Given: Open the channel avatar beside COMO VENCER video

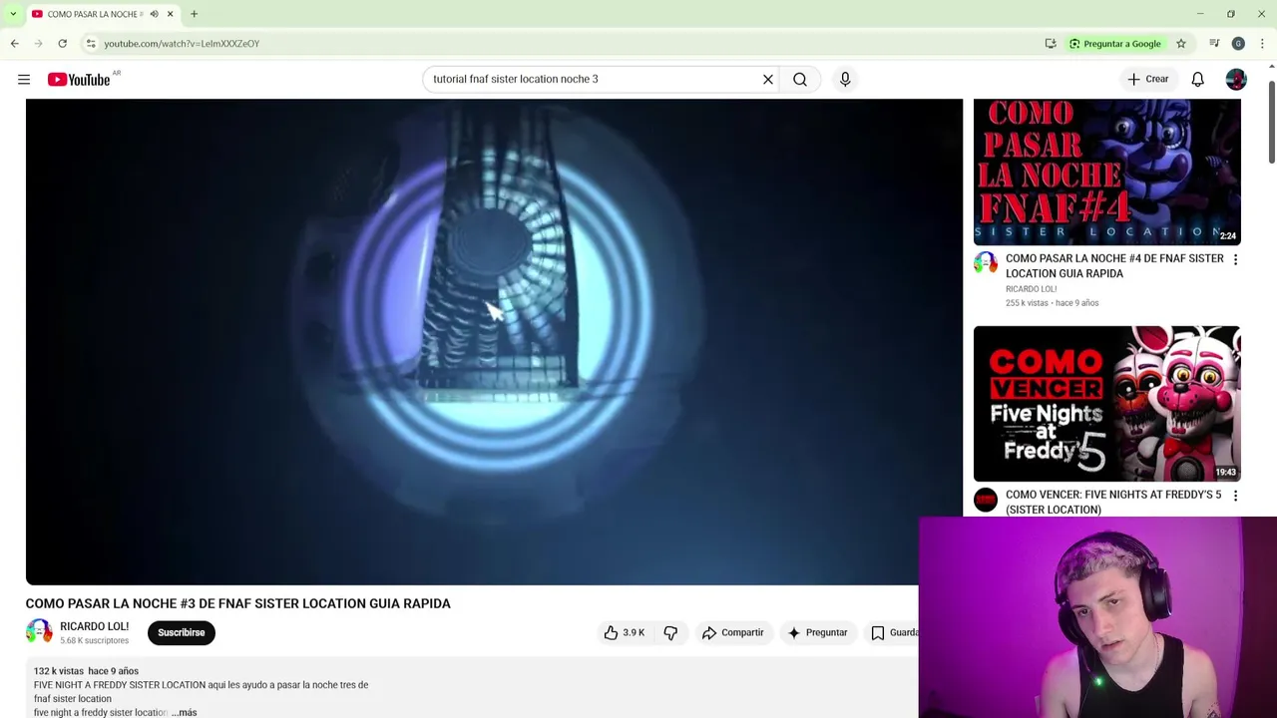Looking at the screenshot, I should tap(986, 500).
